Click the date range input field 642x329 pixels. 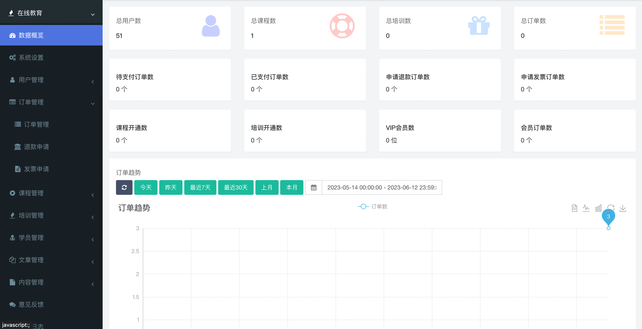(x=382, y=188)
